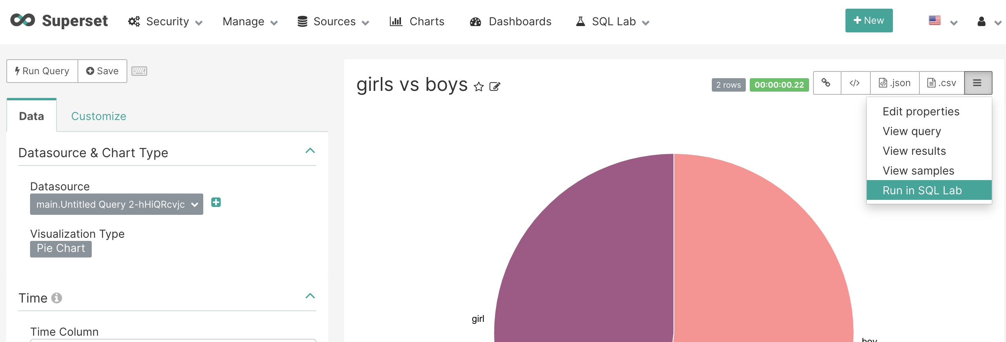Screen dimensions: 1006x342
Task: Click the embed code icon
Action: pos(855,83)
